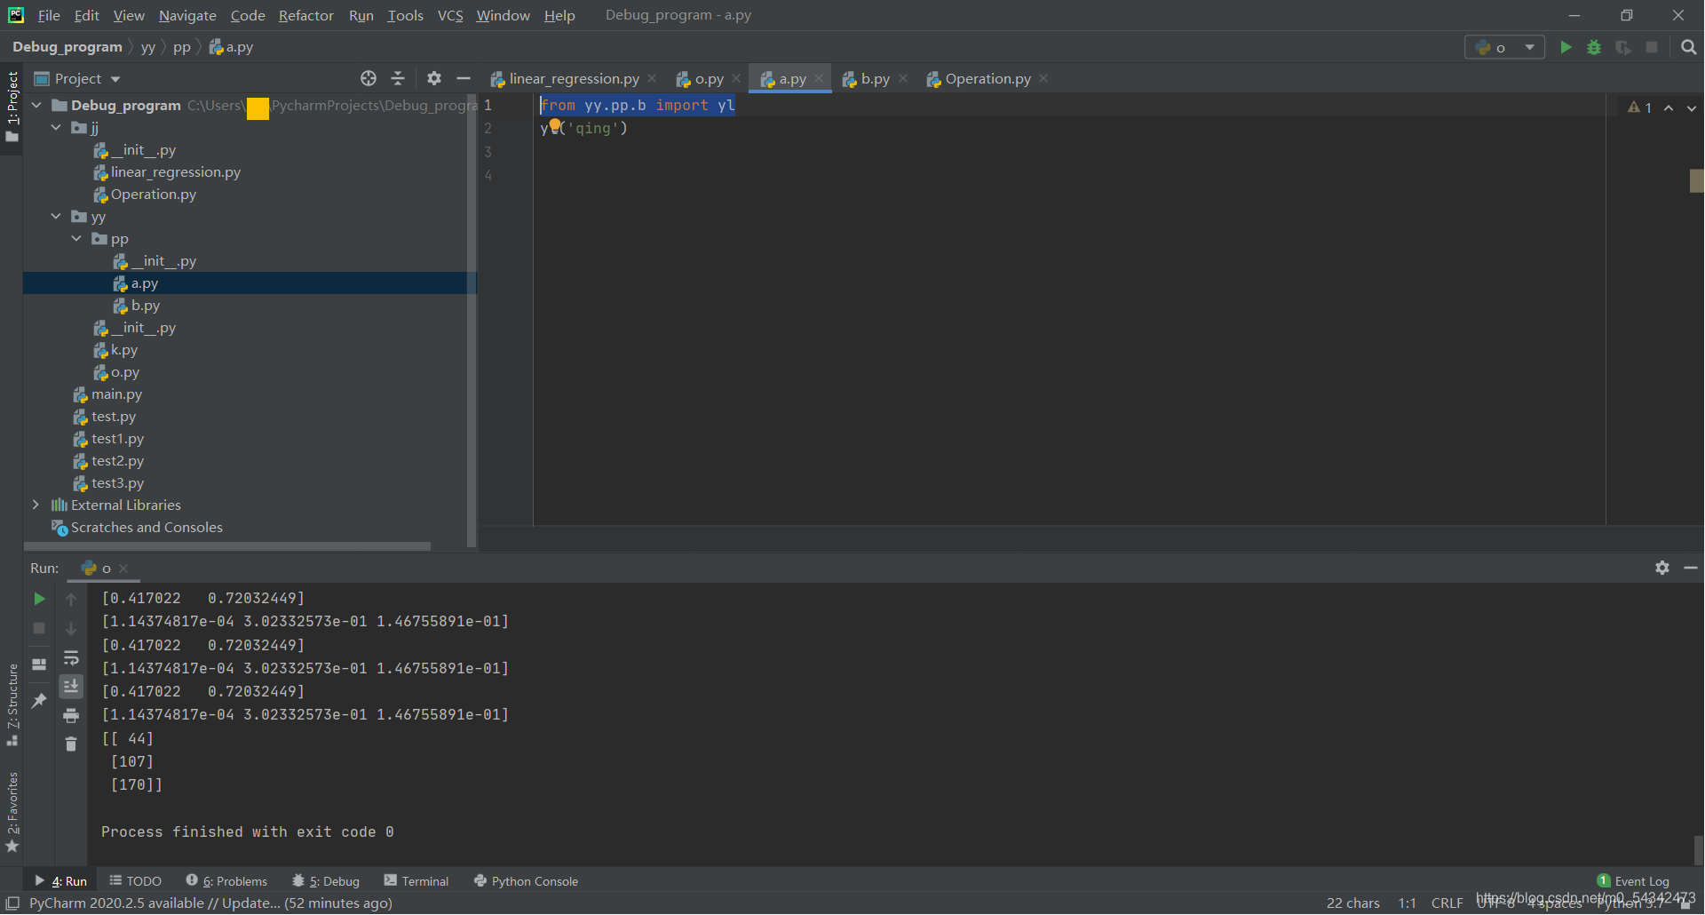The image size is (1705, 915).
Task: Navigate down the stack trace arrow
Action: pyautogui.click(x=71, y=629)
